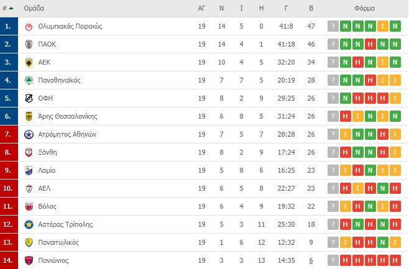409x269 pixels.
Task: Select the Πανιώνιος club crest
Action: point(29,260)
